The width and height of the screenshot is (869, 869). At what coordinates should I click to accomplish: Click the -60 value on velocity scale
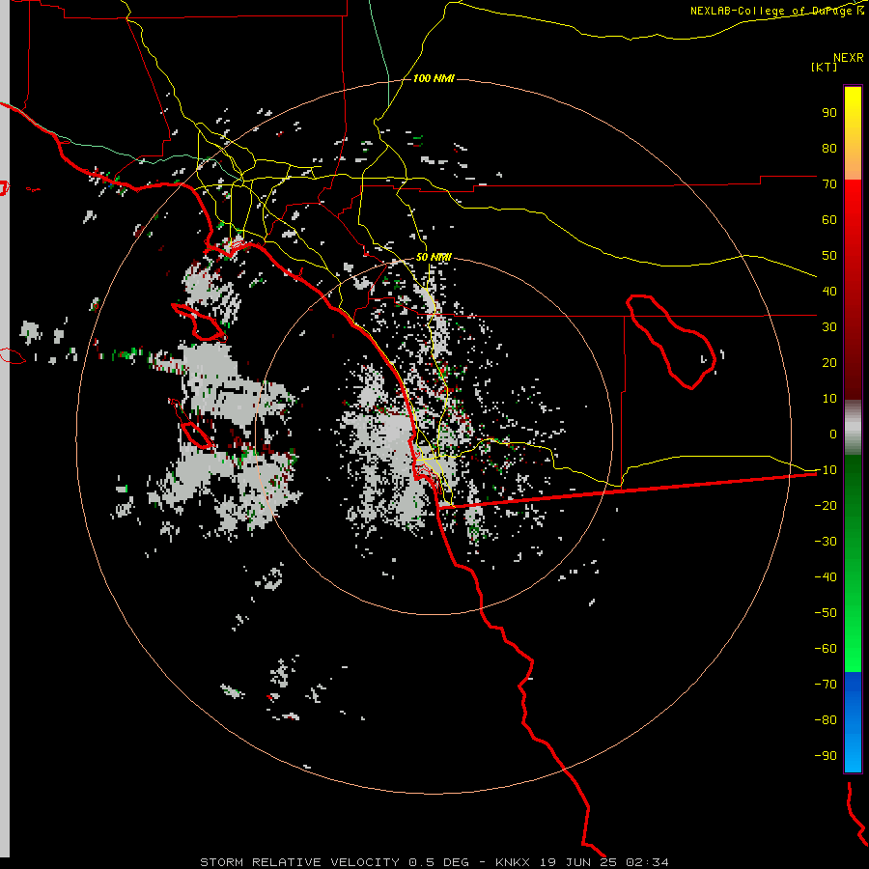pos(826,649)
